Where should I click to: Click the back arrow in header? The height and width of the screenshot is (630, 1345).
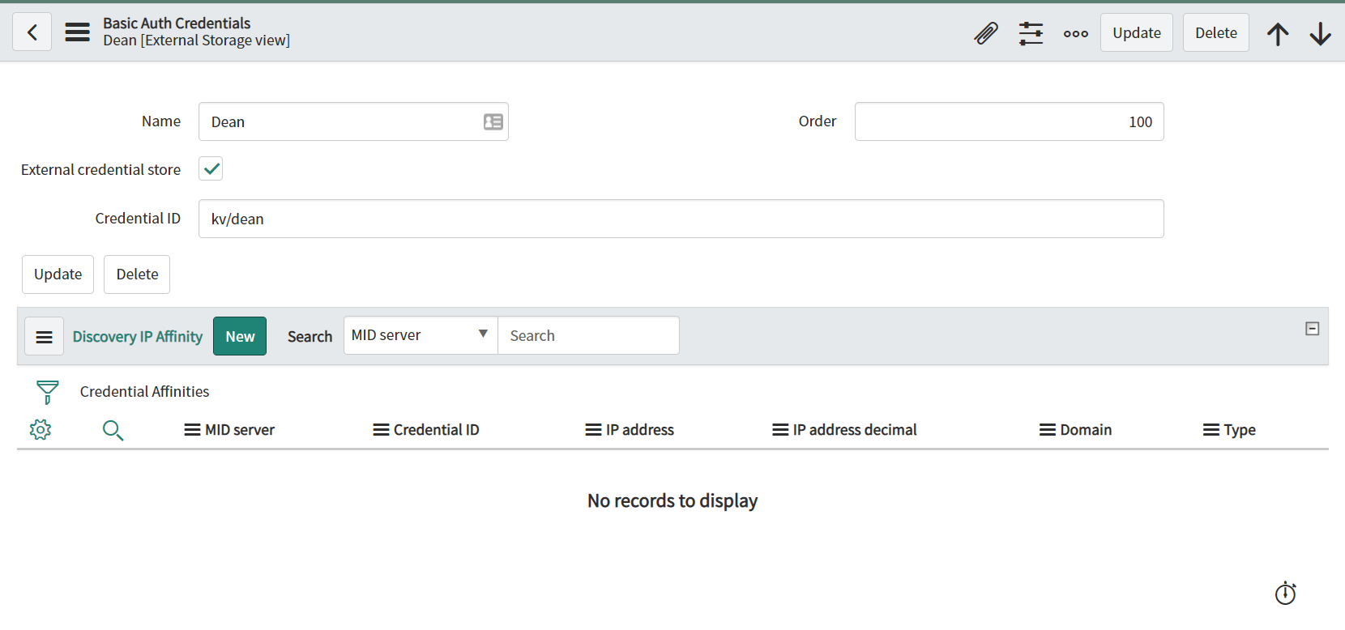pyautogui.click(x=32, y=32)
